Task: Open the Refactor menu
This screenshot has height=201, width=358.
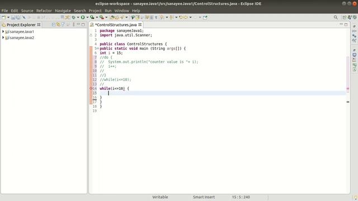Action: click(x=44, y=11)
